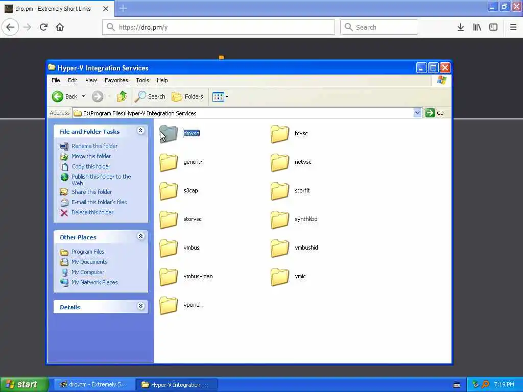Click the Firefox home icon
Image resolution: width=523 pixels, height=392 pixels.
click(60, 28)
